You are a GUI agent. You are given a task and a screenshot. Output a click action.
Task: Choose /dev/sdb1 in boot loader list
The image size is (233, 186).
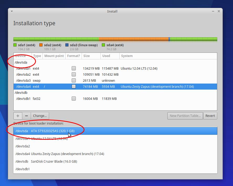[115, 169]
